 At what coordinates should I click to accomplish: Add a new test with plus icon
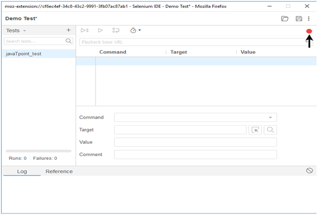[x=69, y=30]
